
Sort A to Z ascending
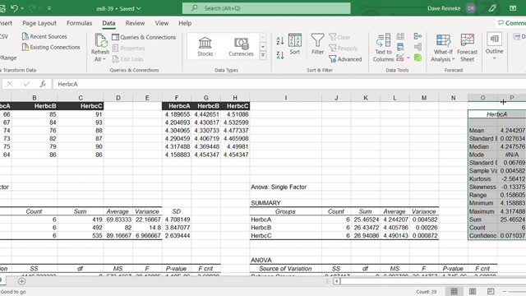(x=280, y=41)
